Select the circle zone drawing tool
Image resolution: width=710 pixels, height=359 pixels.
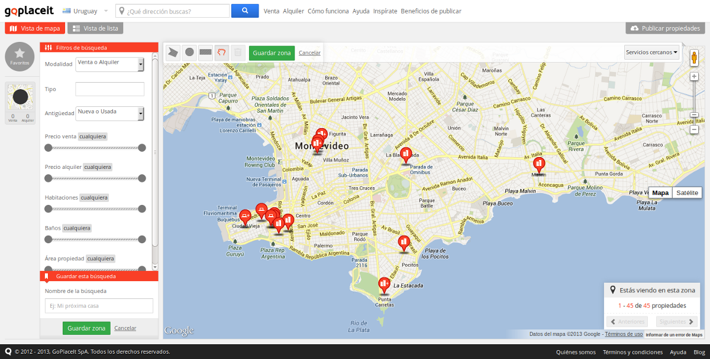(189, 53)
